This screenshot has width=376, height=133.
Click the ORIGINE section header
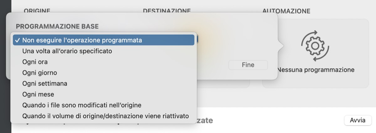click(x=37, y=11)
